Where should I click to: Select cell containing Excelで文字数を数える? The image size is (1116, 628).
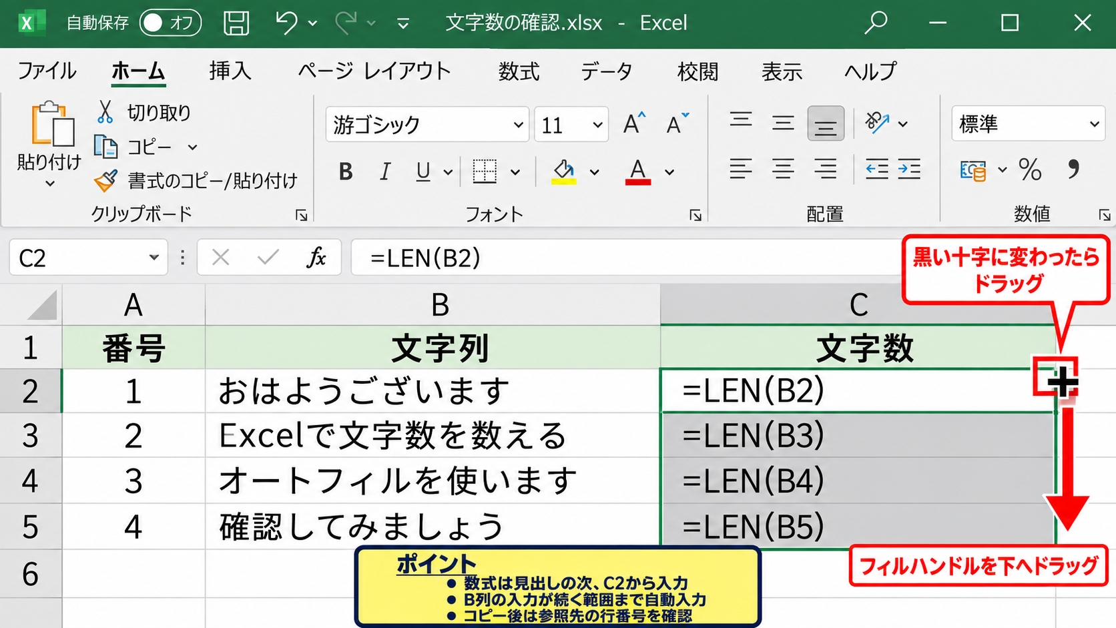(433, 436)
